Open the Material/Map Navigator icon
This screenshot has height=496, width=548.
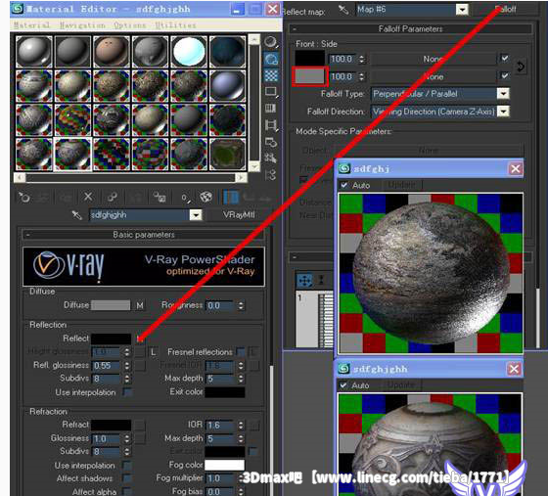pos(271,175)
